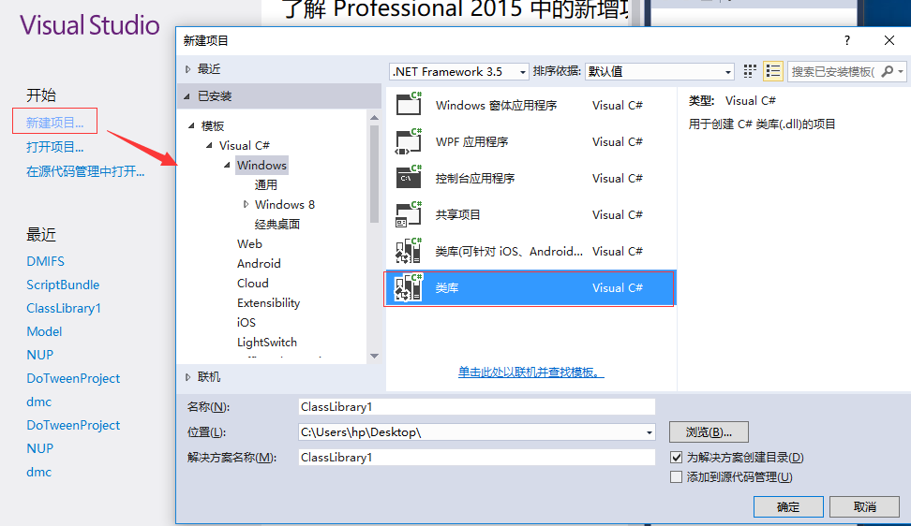The height and width of the screenshot is (526, 911).
Task: Switch to list view layout
Action: 773,71
